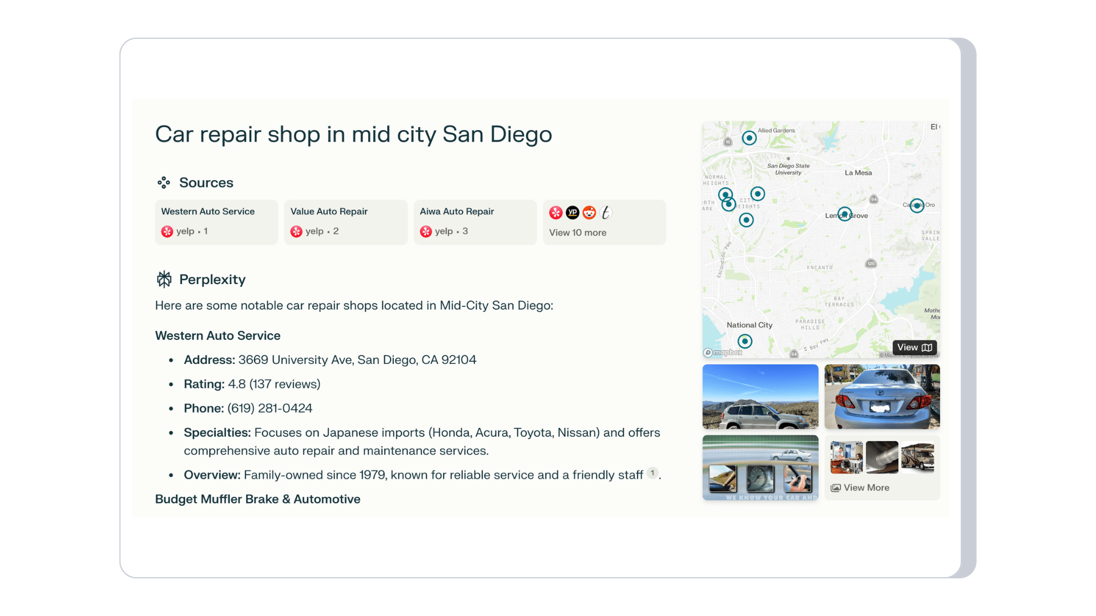The image size is (1096, 616).
Task: Expand the View 10 more sources
Action: tap(578, 233)
